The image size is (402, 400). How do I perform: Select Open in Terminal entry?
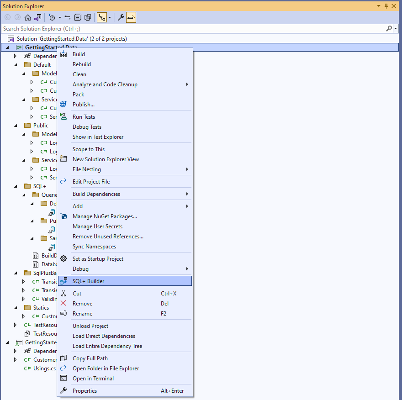click(125, 379)
